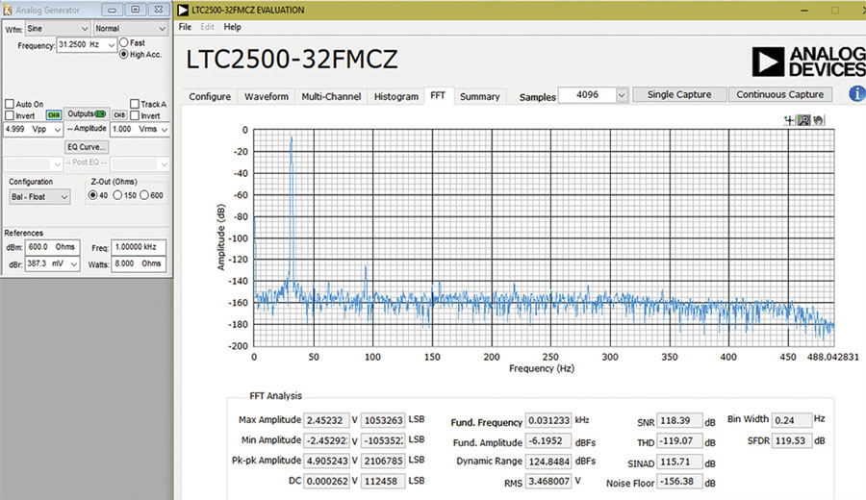Viewport: 866px width, 500px height.
Task: Open the EQ Curve button
Action: [x=87, y=147]
